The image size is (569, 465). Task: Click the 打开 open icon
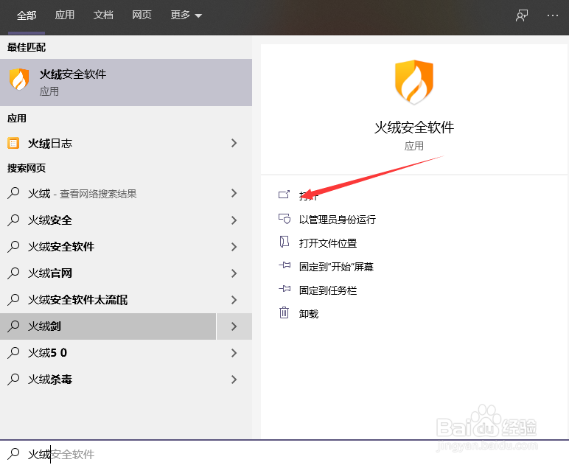[284, 195]
